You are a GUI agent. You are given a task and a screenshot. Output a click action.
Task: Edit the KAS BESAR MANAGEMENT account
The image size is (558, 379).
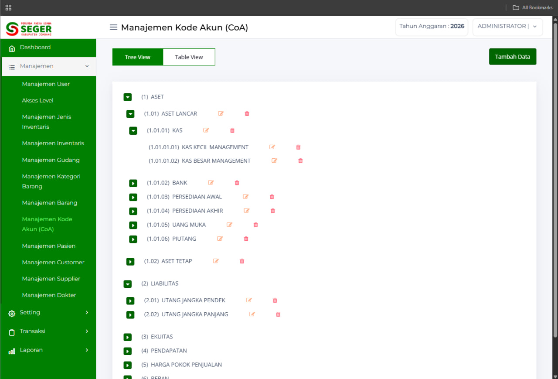pos(275,160)
